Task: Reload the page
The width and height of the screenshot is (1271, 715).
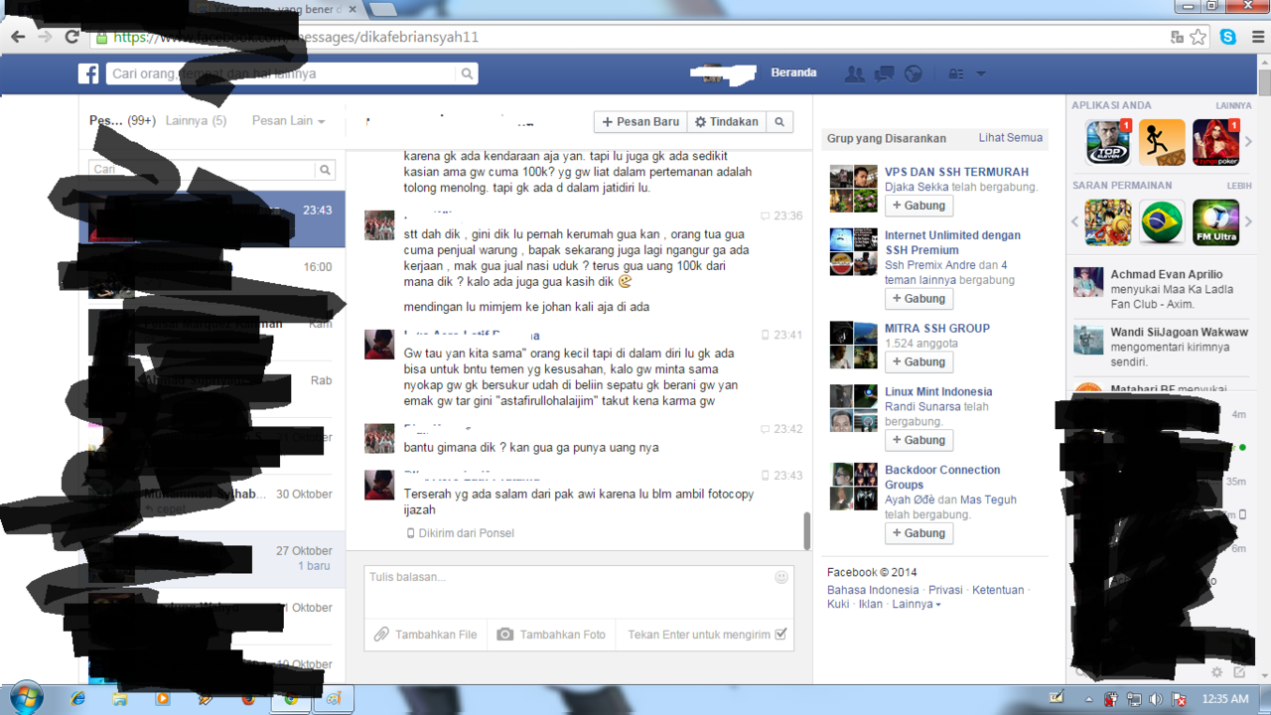Action: (71, 37)
